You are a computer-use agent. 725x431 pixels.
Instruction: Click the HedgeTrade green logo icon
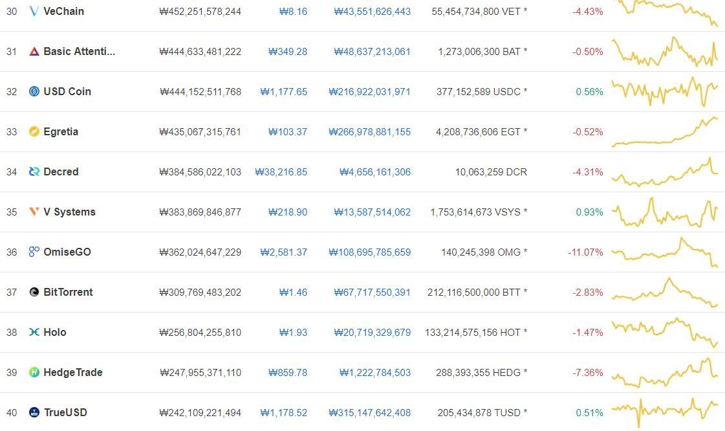34,372
